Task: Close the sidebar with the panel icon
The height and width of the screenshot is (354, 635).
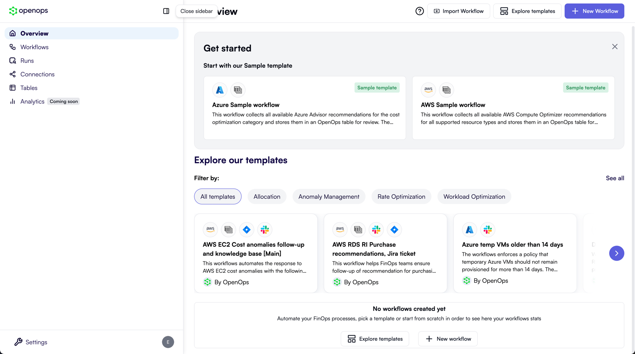Action: point(166,11)
